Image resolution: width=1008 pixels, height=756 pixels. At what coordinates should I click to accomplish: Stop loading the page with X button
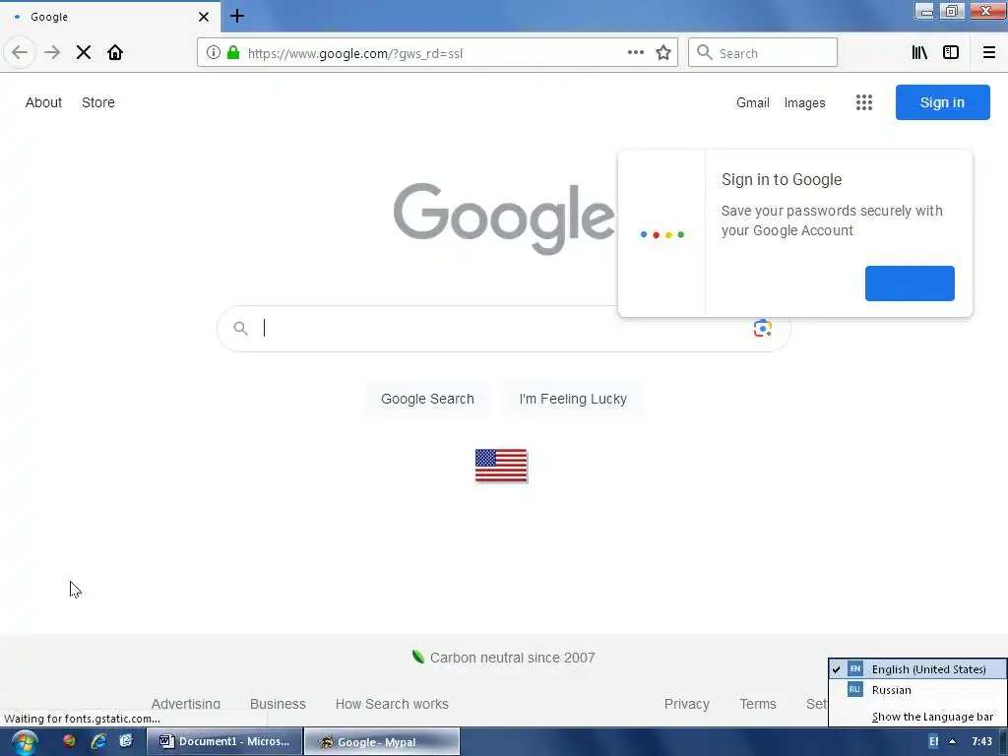point(84,53)
